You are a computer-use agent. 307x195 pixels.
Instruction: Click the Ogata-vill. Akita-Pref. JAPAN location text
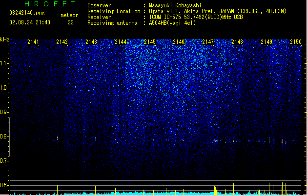[x=218, y=11]
